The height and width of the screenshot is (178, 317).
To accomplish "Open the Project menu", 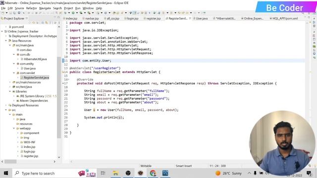I will pyautogui.click(x=68, y=8).
